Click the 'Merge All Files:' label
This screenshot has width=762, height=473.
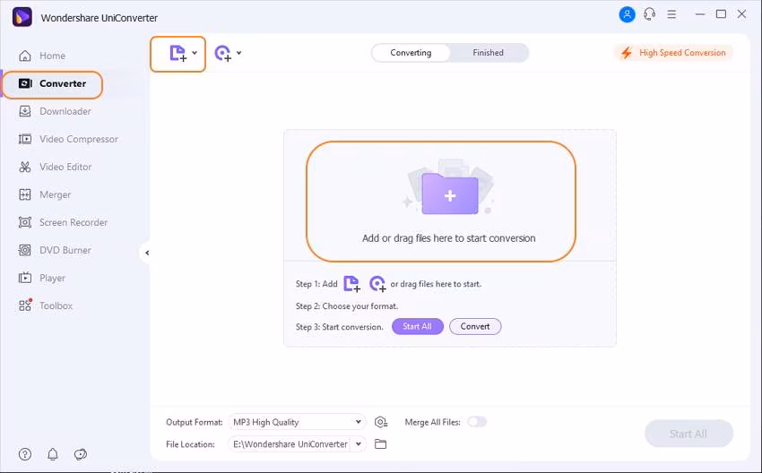click(432, 423)
